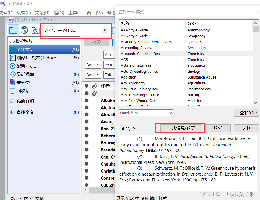260x200 pixels.
Task: Toggle read status dot for Albakri reference
Action: 86,100
